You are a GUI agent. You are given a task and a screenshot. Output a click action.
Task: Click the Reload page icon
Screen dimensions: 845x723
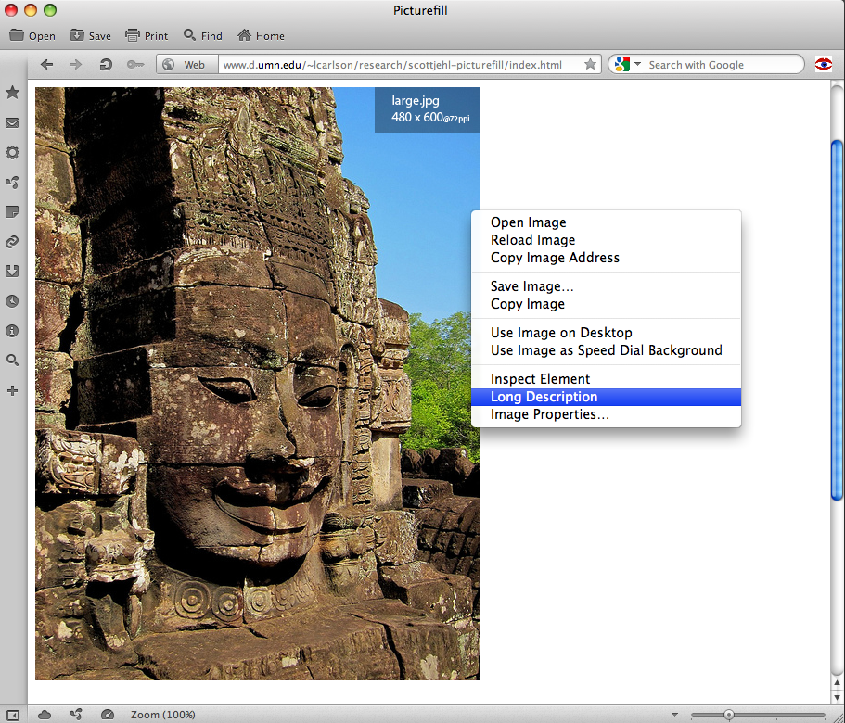point(106,64)
